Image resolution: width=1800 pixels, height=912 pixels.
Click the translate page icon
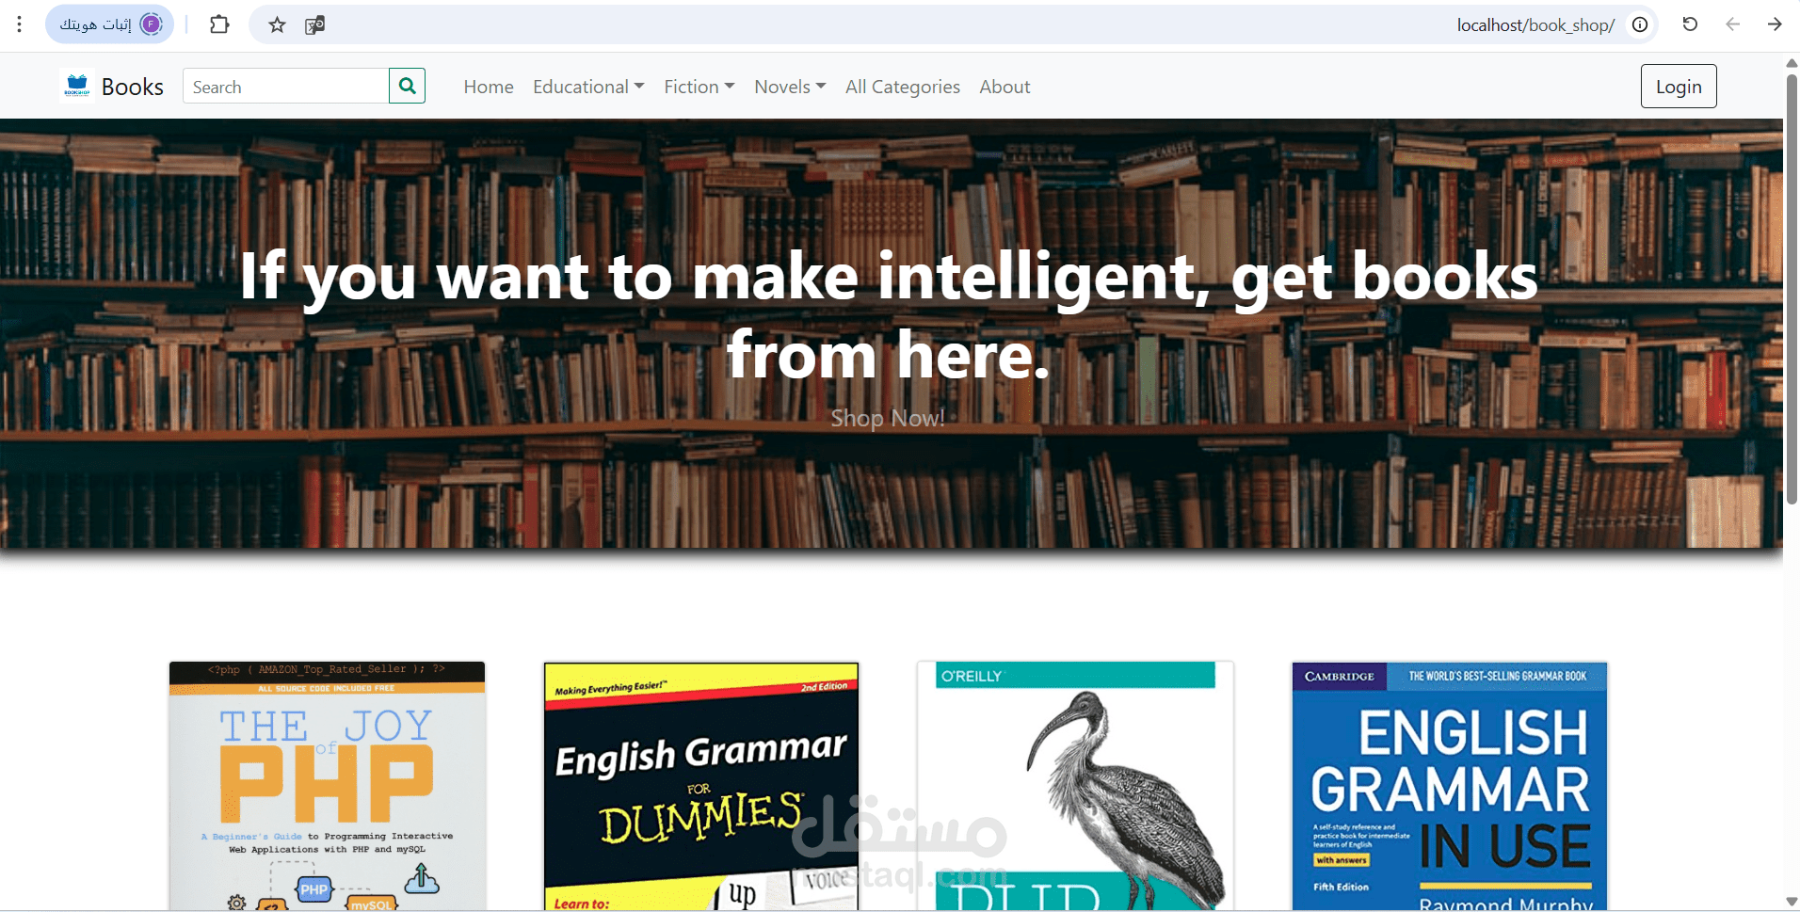coord(314,24)
